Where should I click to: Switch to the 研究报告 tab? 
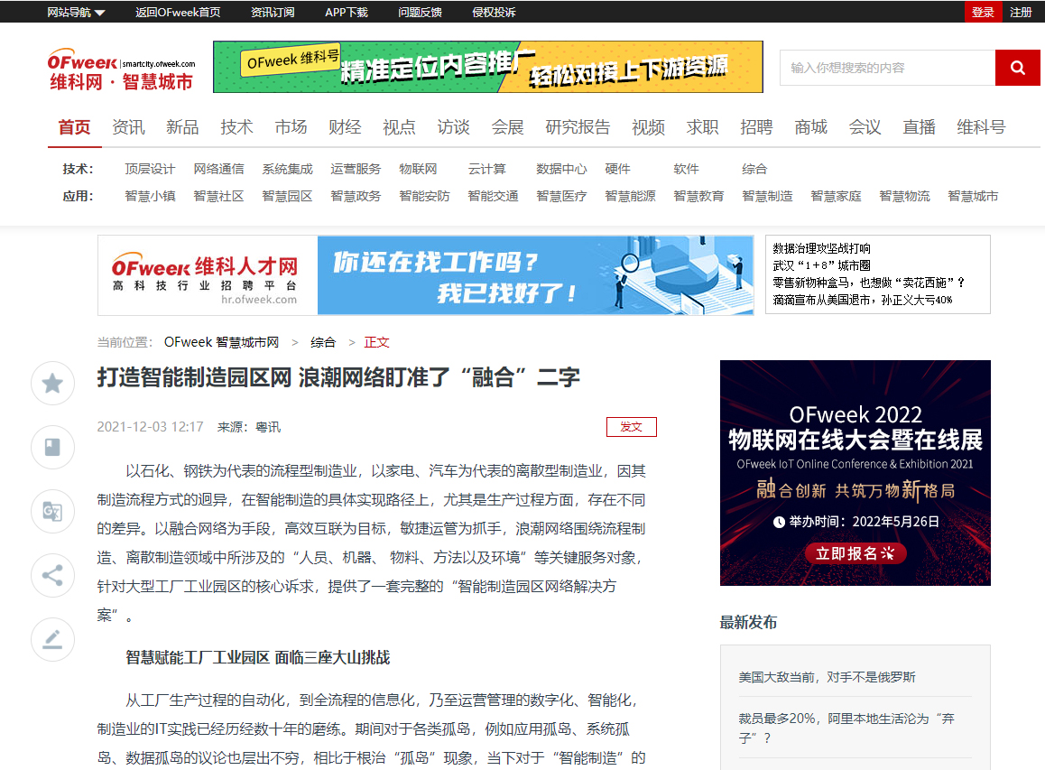coord(578,127)
